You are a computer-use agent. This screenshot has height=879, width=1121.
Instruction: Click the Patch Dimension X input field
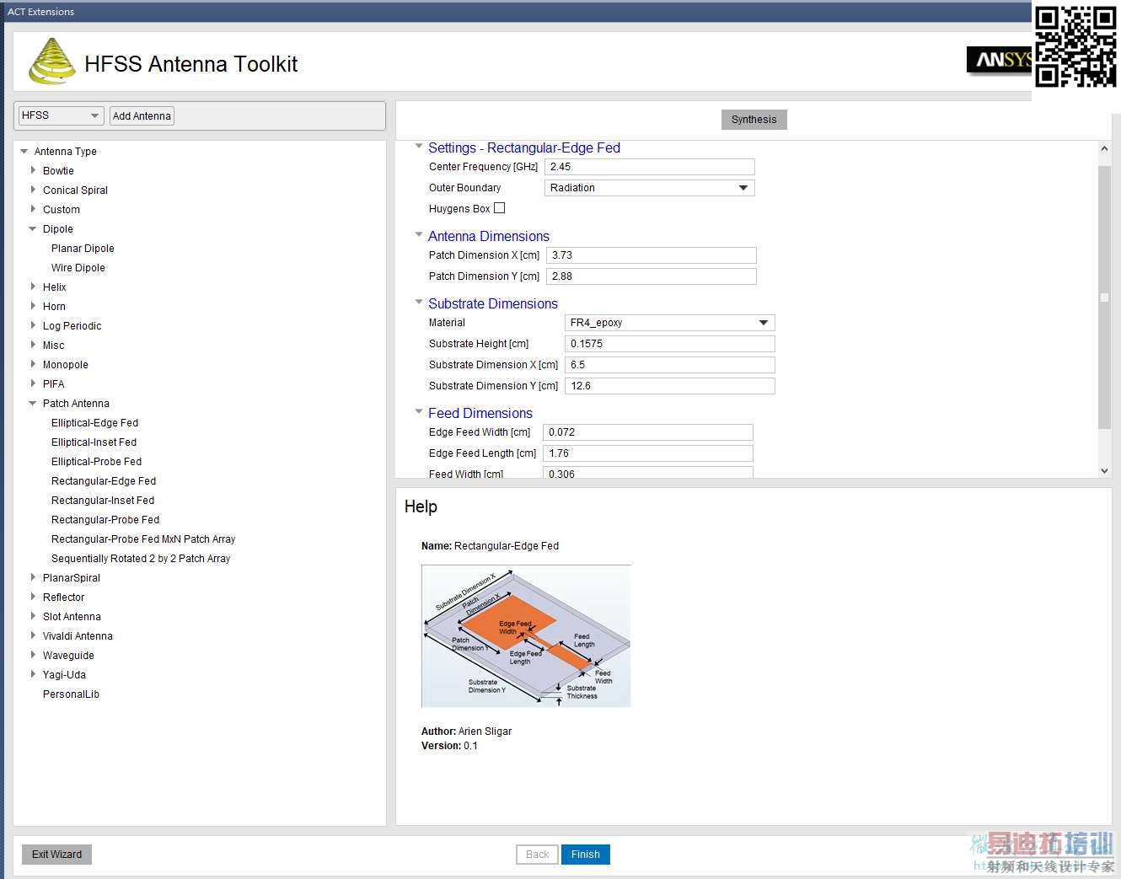pos(651,255)
